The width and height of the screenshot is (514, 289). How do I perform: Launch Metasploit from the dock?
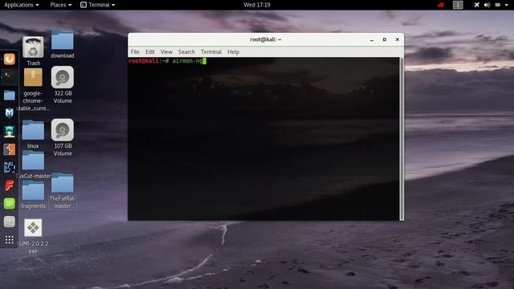pyautogui.click(x=9, y=113)
